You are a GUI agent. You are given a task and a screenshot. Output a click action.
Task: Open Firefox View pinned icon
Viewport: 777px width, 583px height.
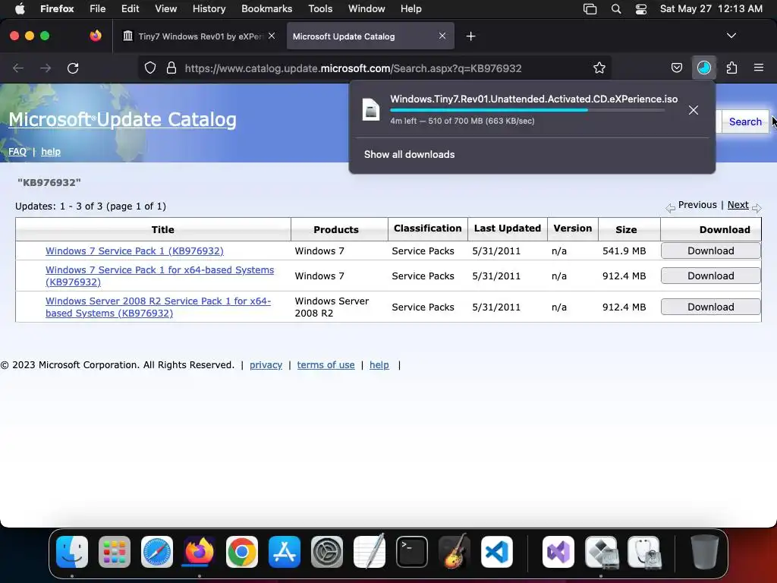coord(95,36)
